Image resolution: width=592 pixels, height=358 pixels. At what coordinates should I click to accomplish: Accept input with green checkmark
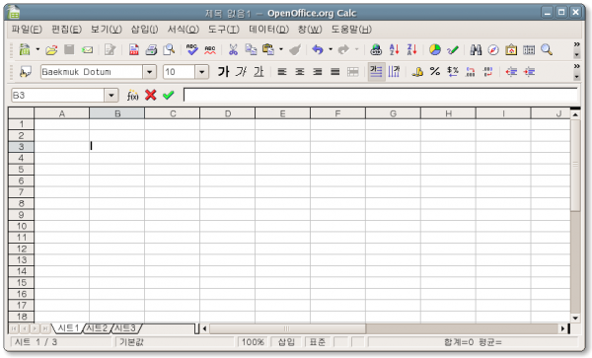(x=169, y=95)
